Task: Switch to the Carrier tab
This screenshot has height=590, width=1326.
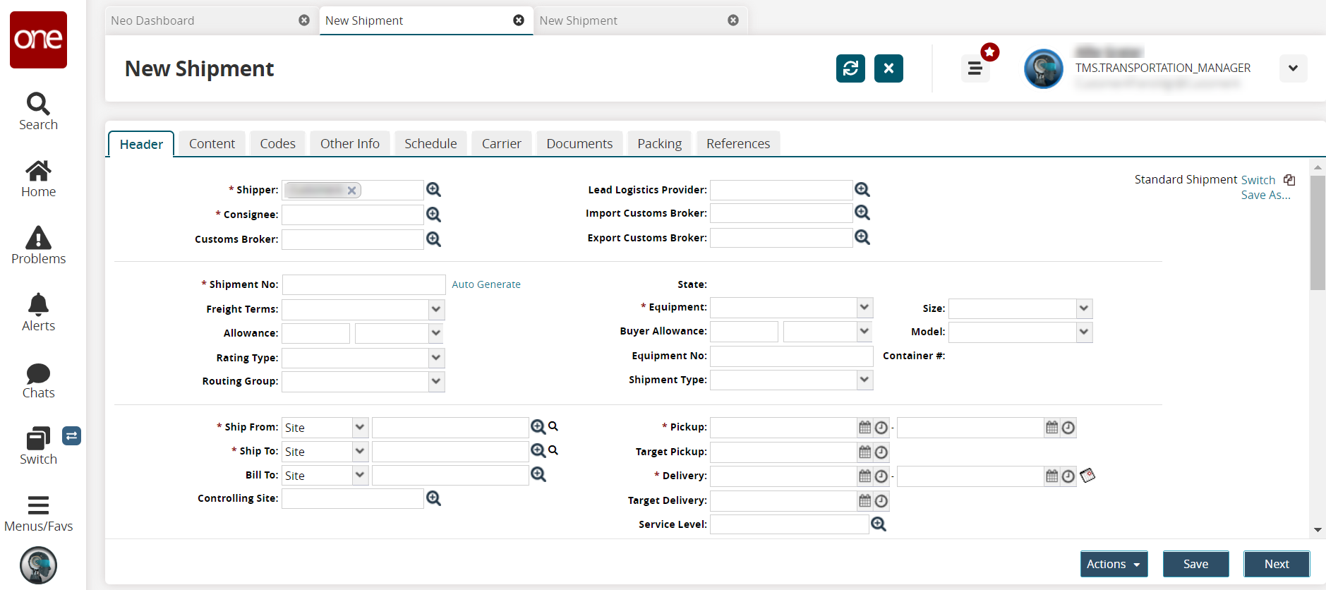Action: pyautogui.click(x=501, y=144)
